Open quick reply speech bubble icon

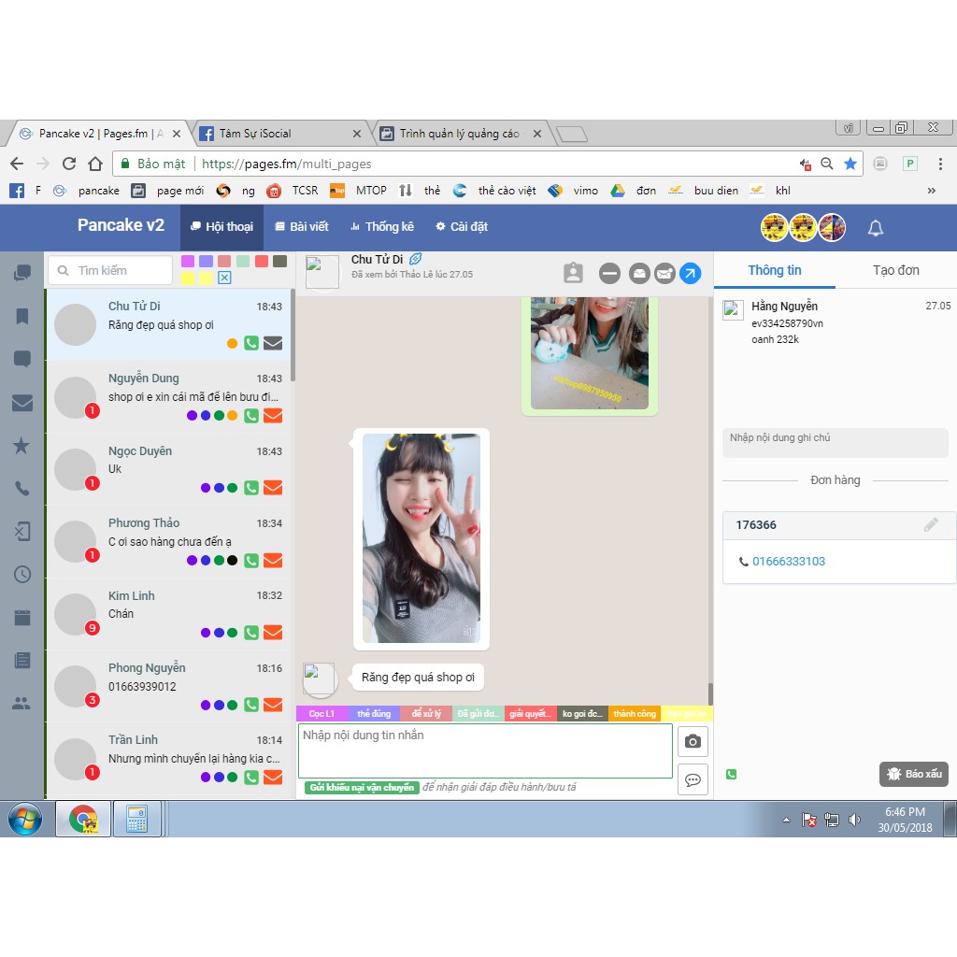click(x=693, y=779)
